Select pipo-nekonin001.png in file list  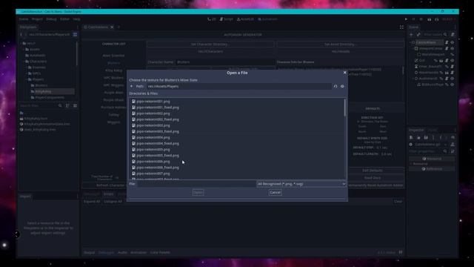[x=153, y=102]
